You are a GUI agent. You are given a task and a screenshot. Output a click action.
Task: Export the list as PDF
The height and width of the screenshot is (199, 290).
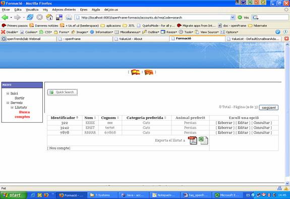click(193, 140)
